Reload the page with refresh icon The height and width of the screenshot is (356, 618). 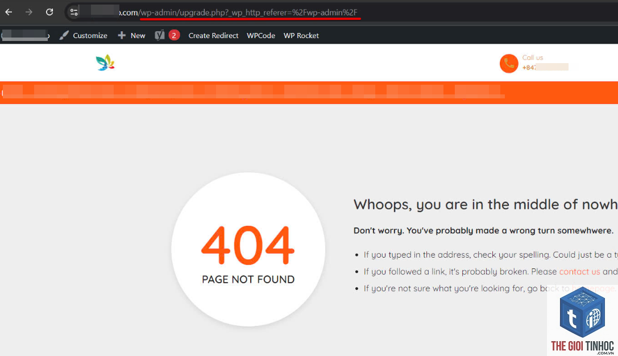click(49, 12)
